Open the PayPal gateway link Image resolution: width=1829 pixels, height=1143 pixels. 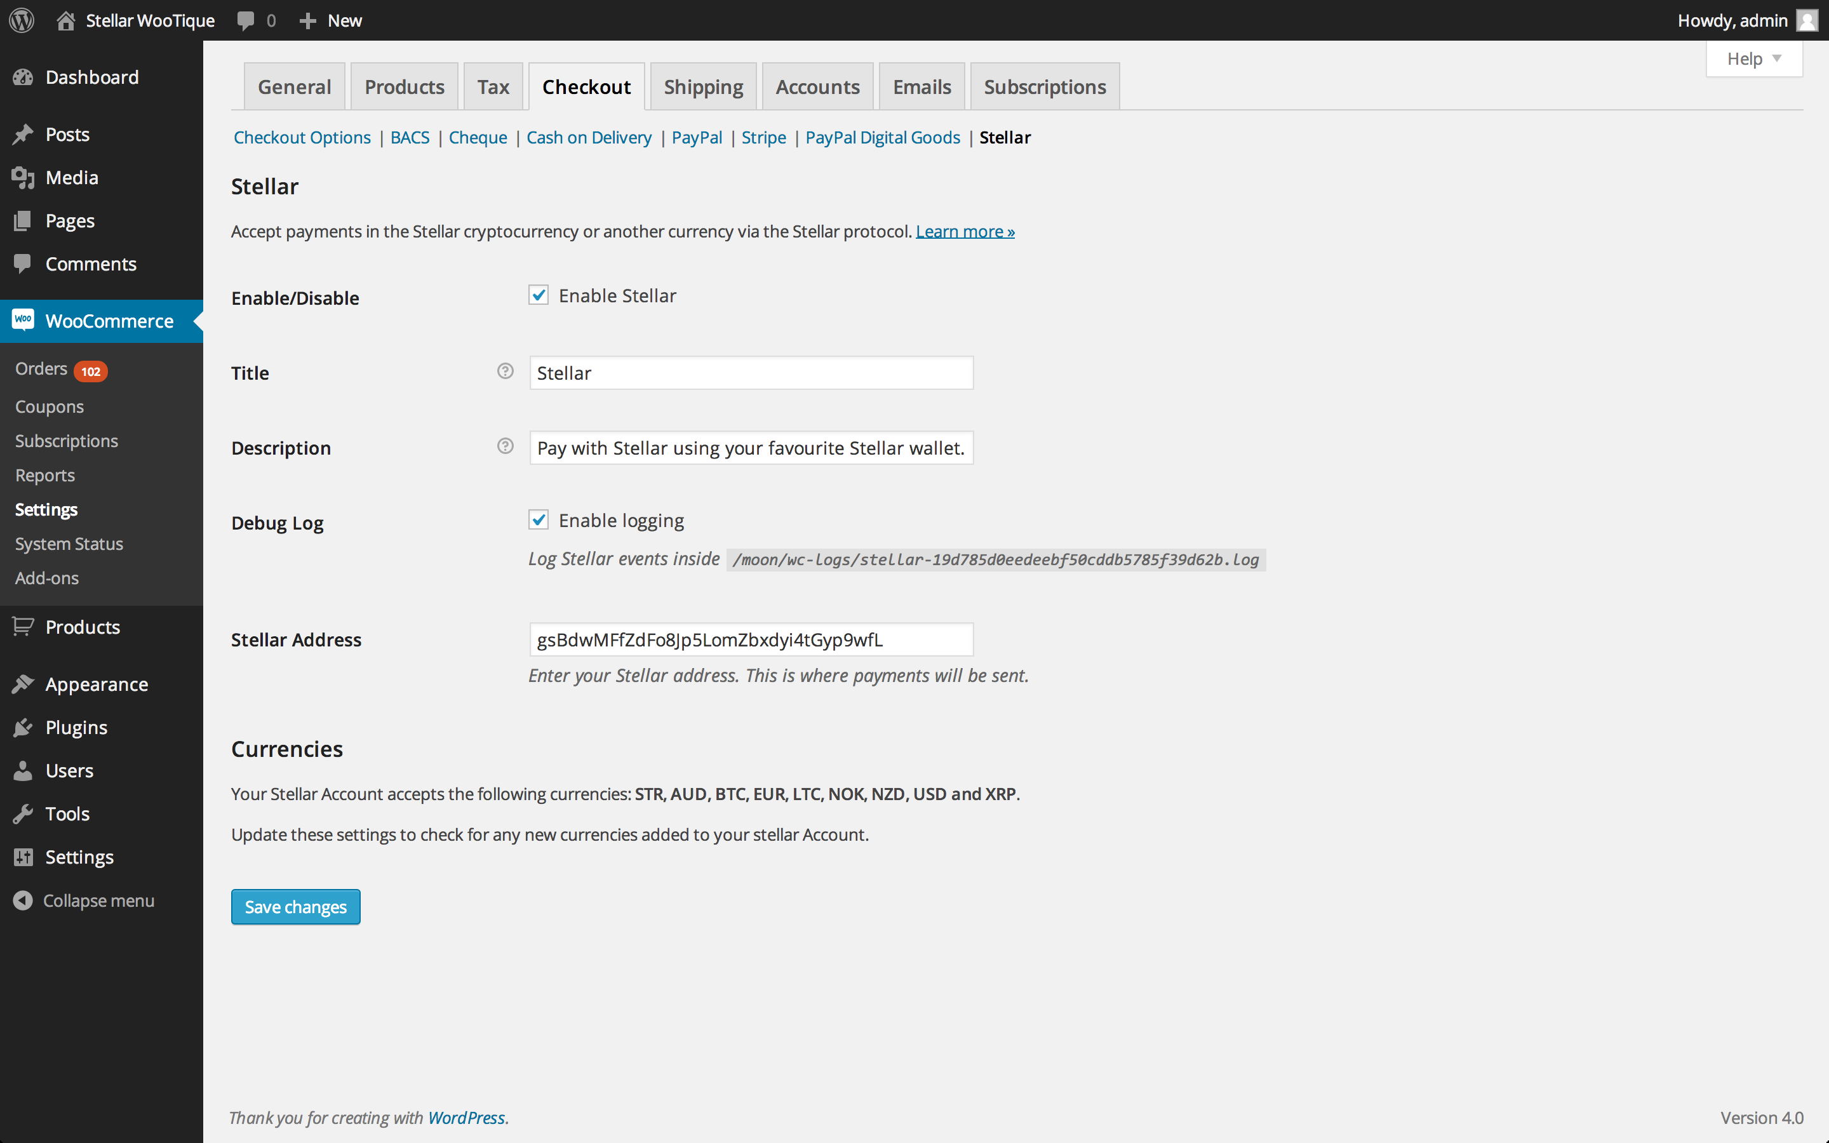point(697,138)
